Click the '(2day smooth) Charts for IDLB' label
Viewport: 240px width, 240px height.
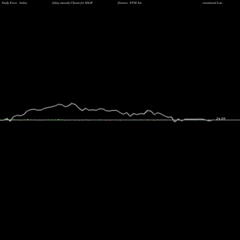pos(72,3)
